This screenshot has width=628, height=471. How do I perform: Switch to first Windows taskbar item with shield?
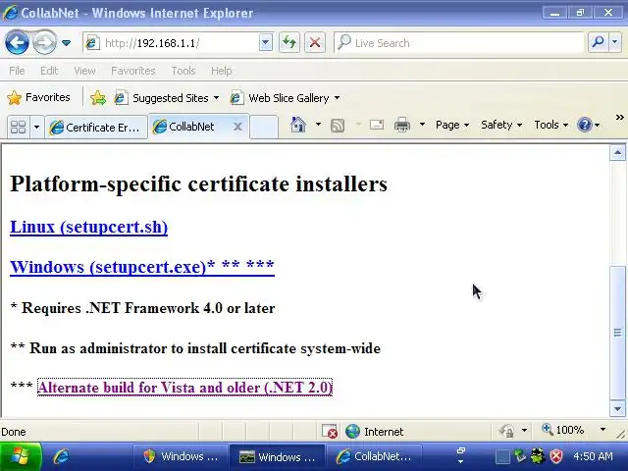[181, 456]
